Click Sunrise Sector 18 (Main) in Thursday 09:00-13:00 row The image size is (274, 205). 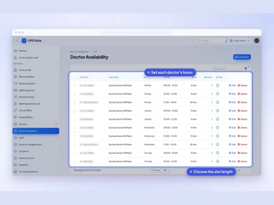120,153
